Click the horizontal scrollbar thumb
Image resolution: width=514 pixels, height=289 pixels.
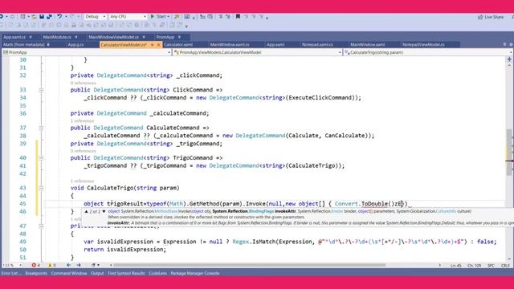(249, 265)
